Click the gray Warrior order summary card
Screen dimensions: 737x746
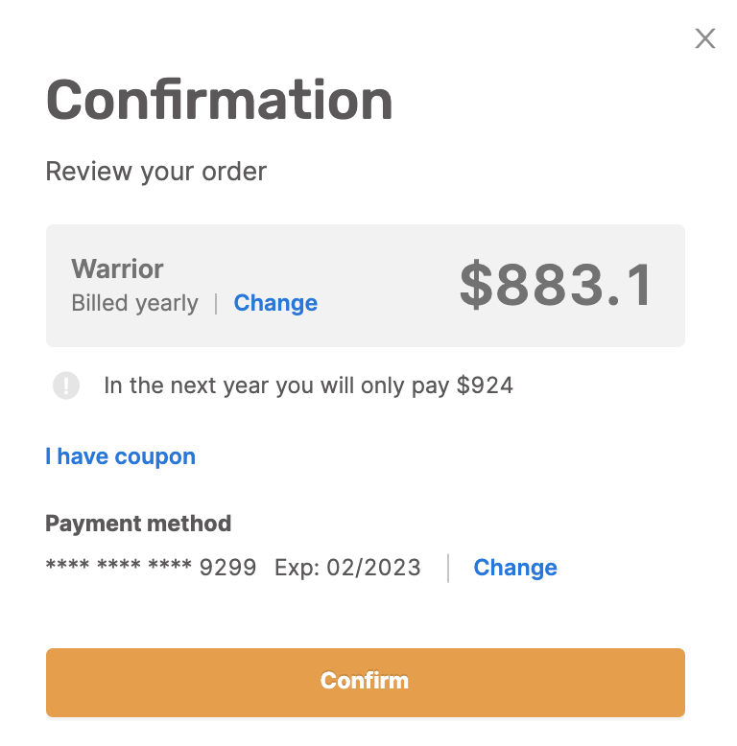tap(366, 286)
